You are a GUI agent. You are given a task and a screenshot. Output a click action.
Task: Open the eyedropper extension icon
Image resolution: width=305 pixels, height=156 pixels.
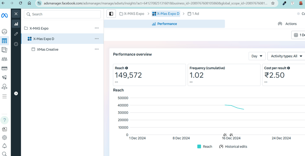click(284, 3)
